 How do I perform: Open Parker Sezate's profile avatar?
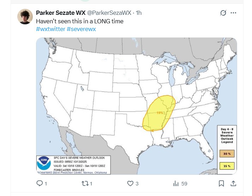pos(26,17)
